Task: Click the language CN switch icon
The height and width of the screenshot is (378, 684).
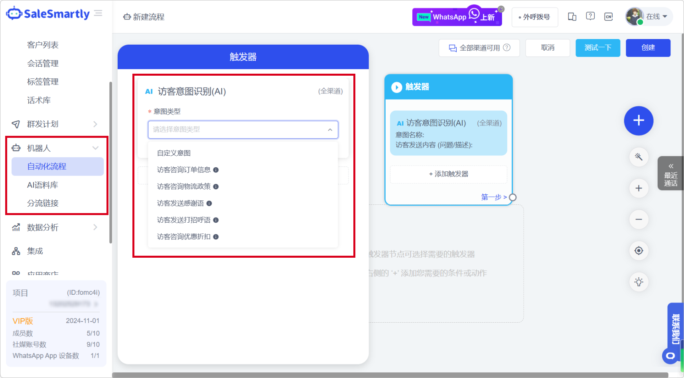Action: click(608, 17)
